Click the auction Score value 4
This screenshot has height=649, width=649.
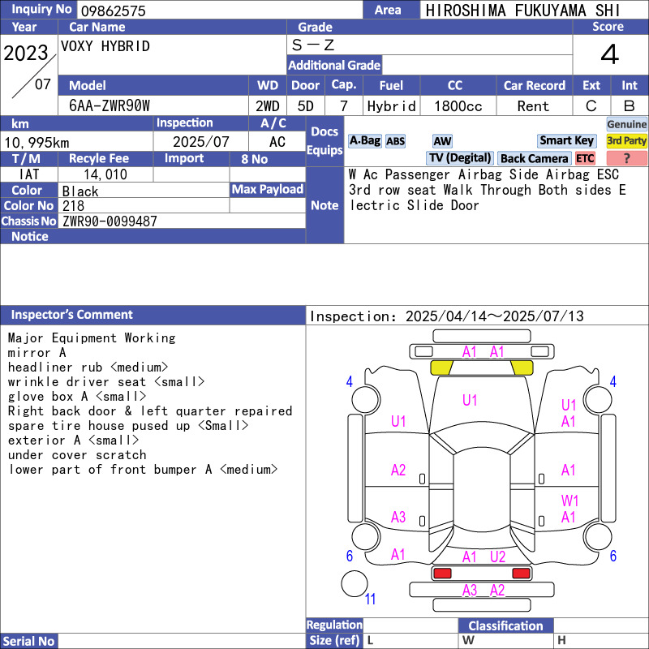(609, 55)
